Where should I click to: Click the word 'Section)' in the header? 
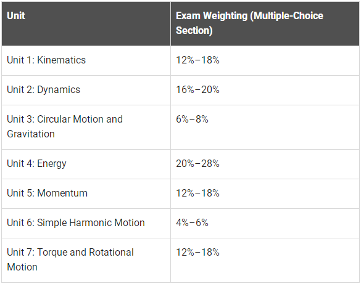(194, 31)
